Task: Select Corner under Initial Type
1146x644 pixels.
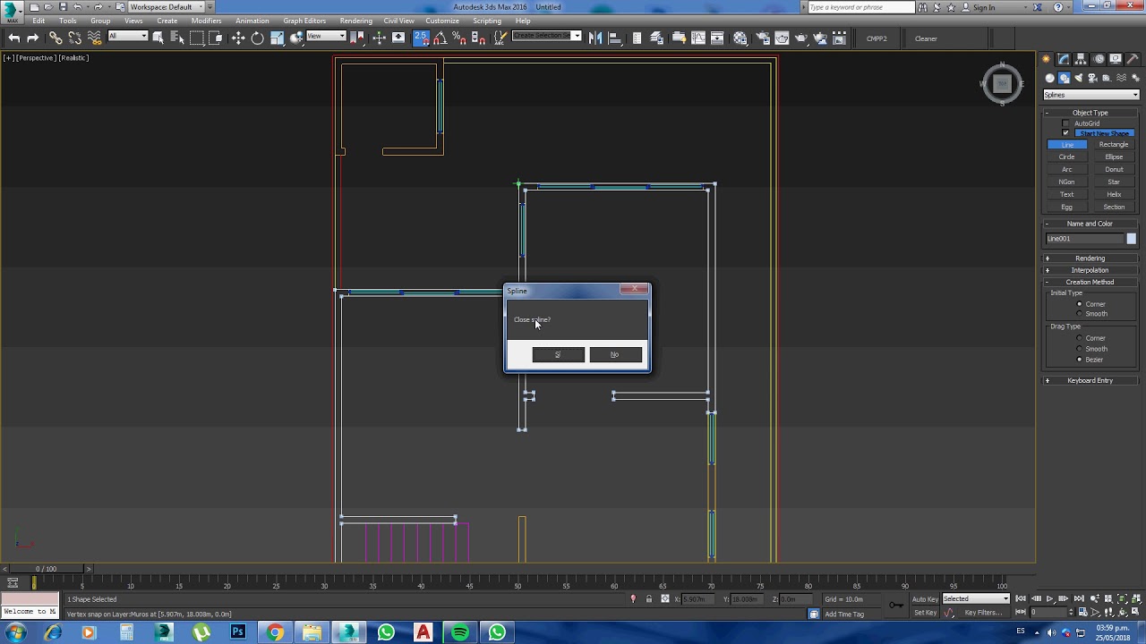Action: tap(1079, 304)
